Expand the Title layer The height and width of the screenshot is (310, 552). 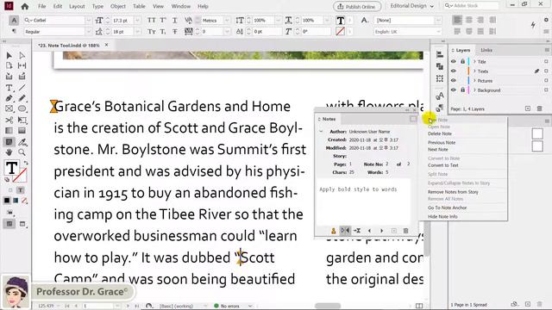click(x=474, y=61)
